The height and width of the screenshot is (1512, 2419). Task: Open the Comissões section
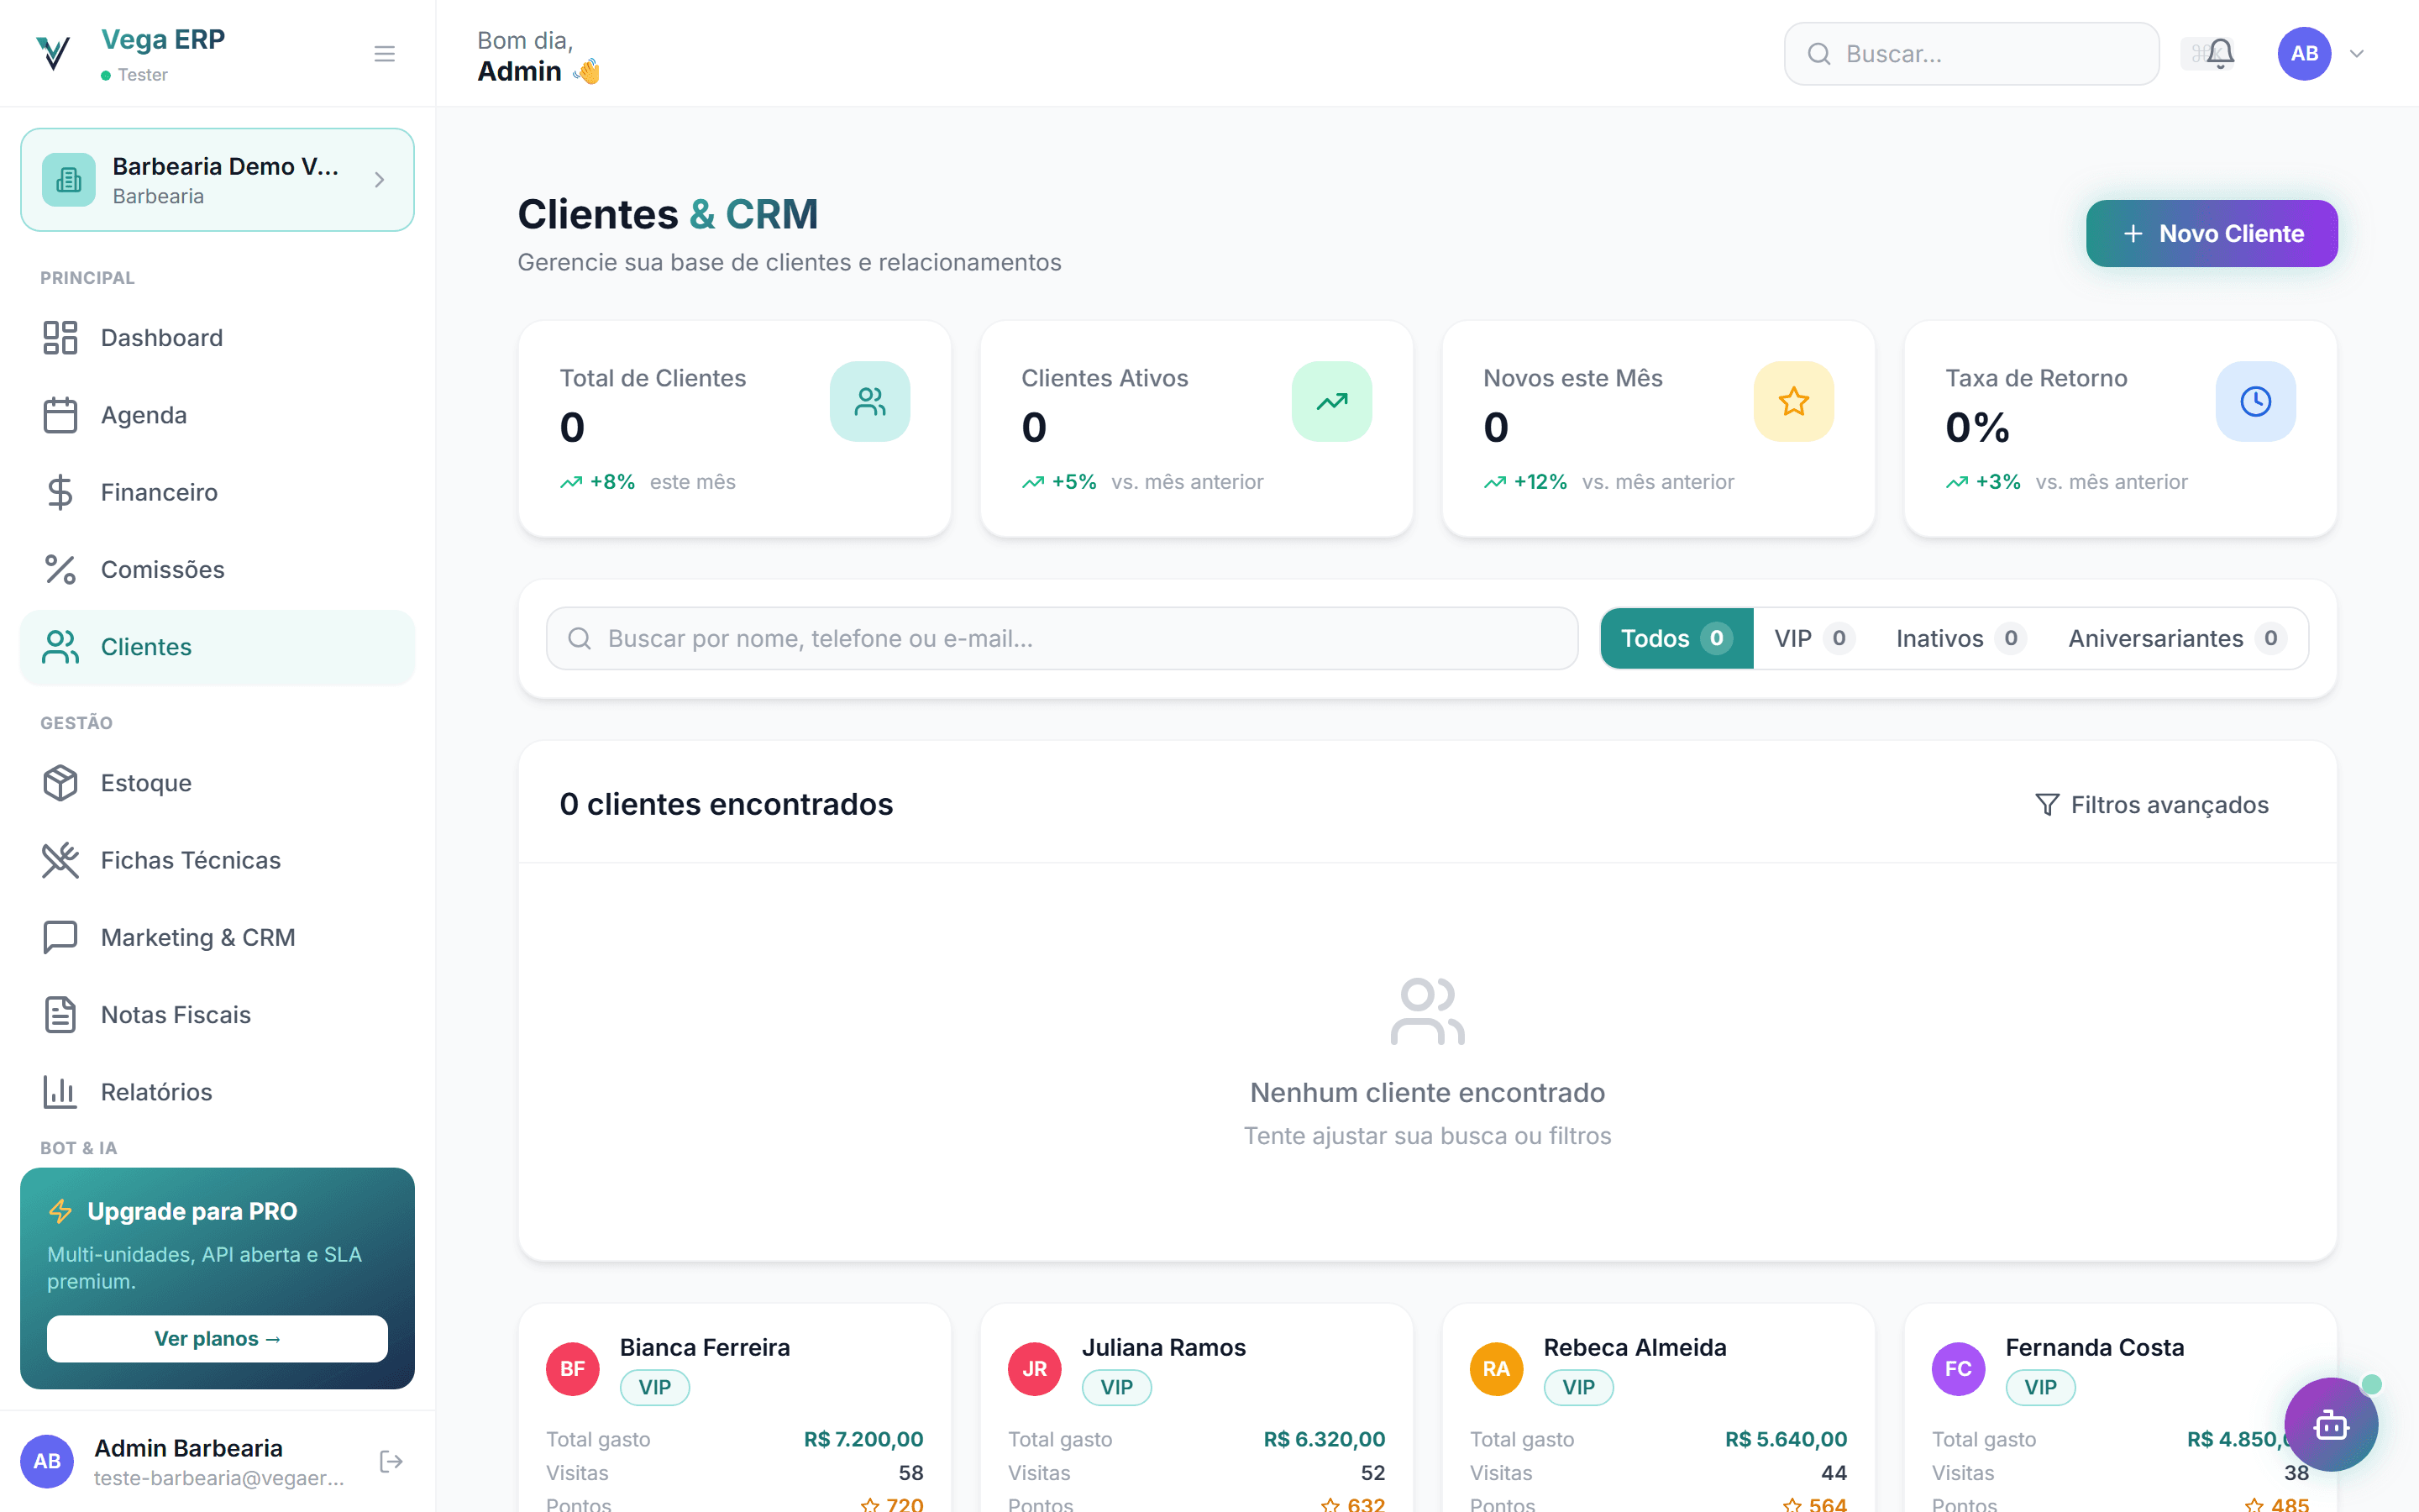click(162, 569)
